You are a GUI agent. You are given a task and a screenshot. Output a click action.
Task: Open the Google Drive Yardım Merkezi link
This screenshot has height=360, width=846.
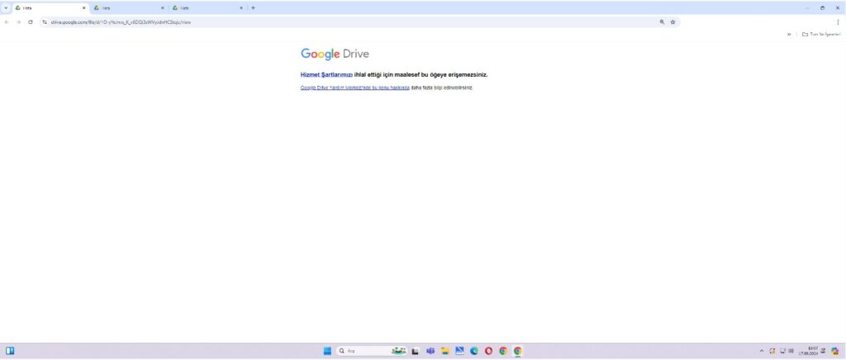coord(354,88)
